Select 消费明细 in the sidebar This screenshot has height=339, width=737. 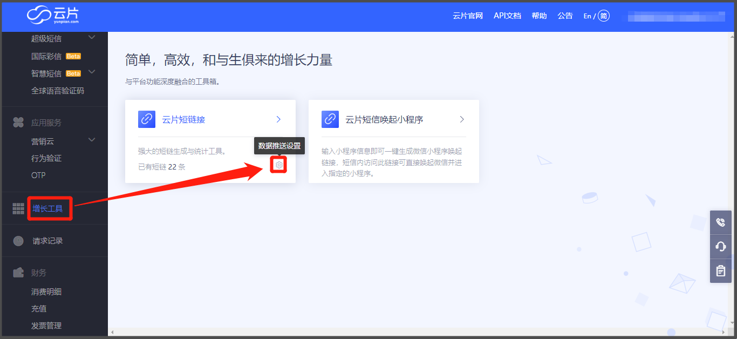point(46,291)
